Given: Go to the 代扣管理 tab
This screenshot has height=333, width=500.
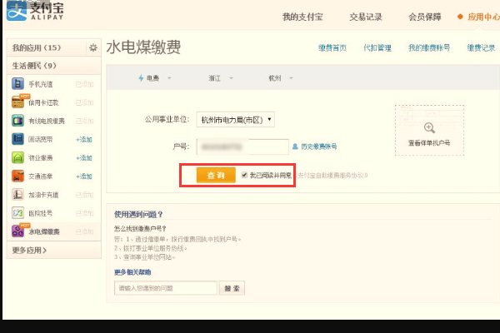Looking at the screenshot, I should pos(377,47).
